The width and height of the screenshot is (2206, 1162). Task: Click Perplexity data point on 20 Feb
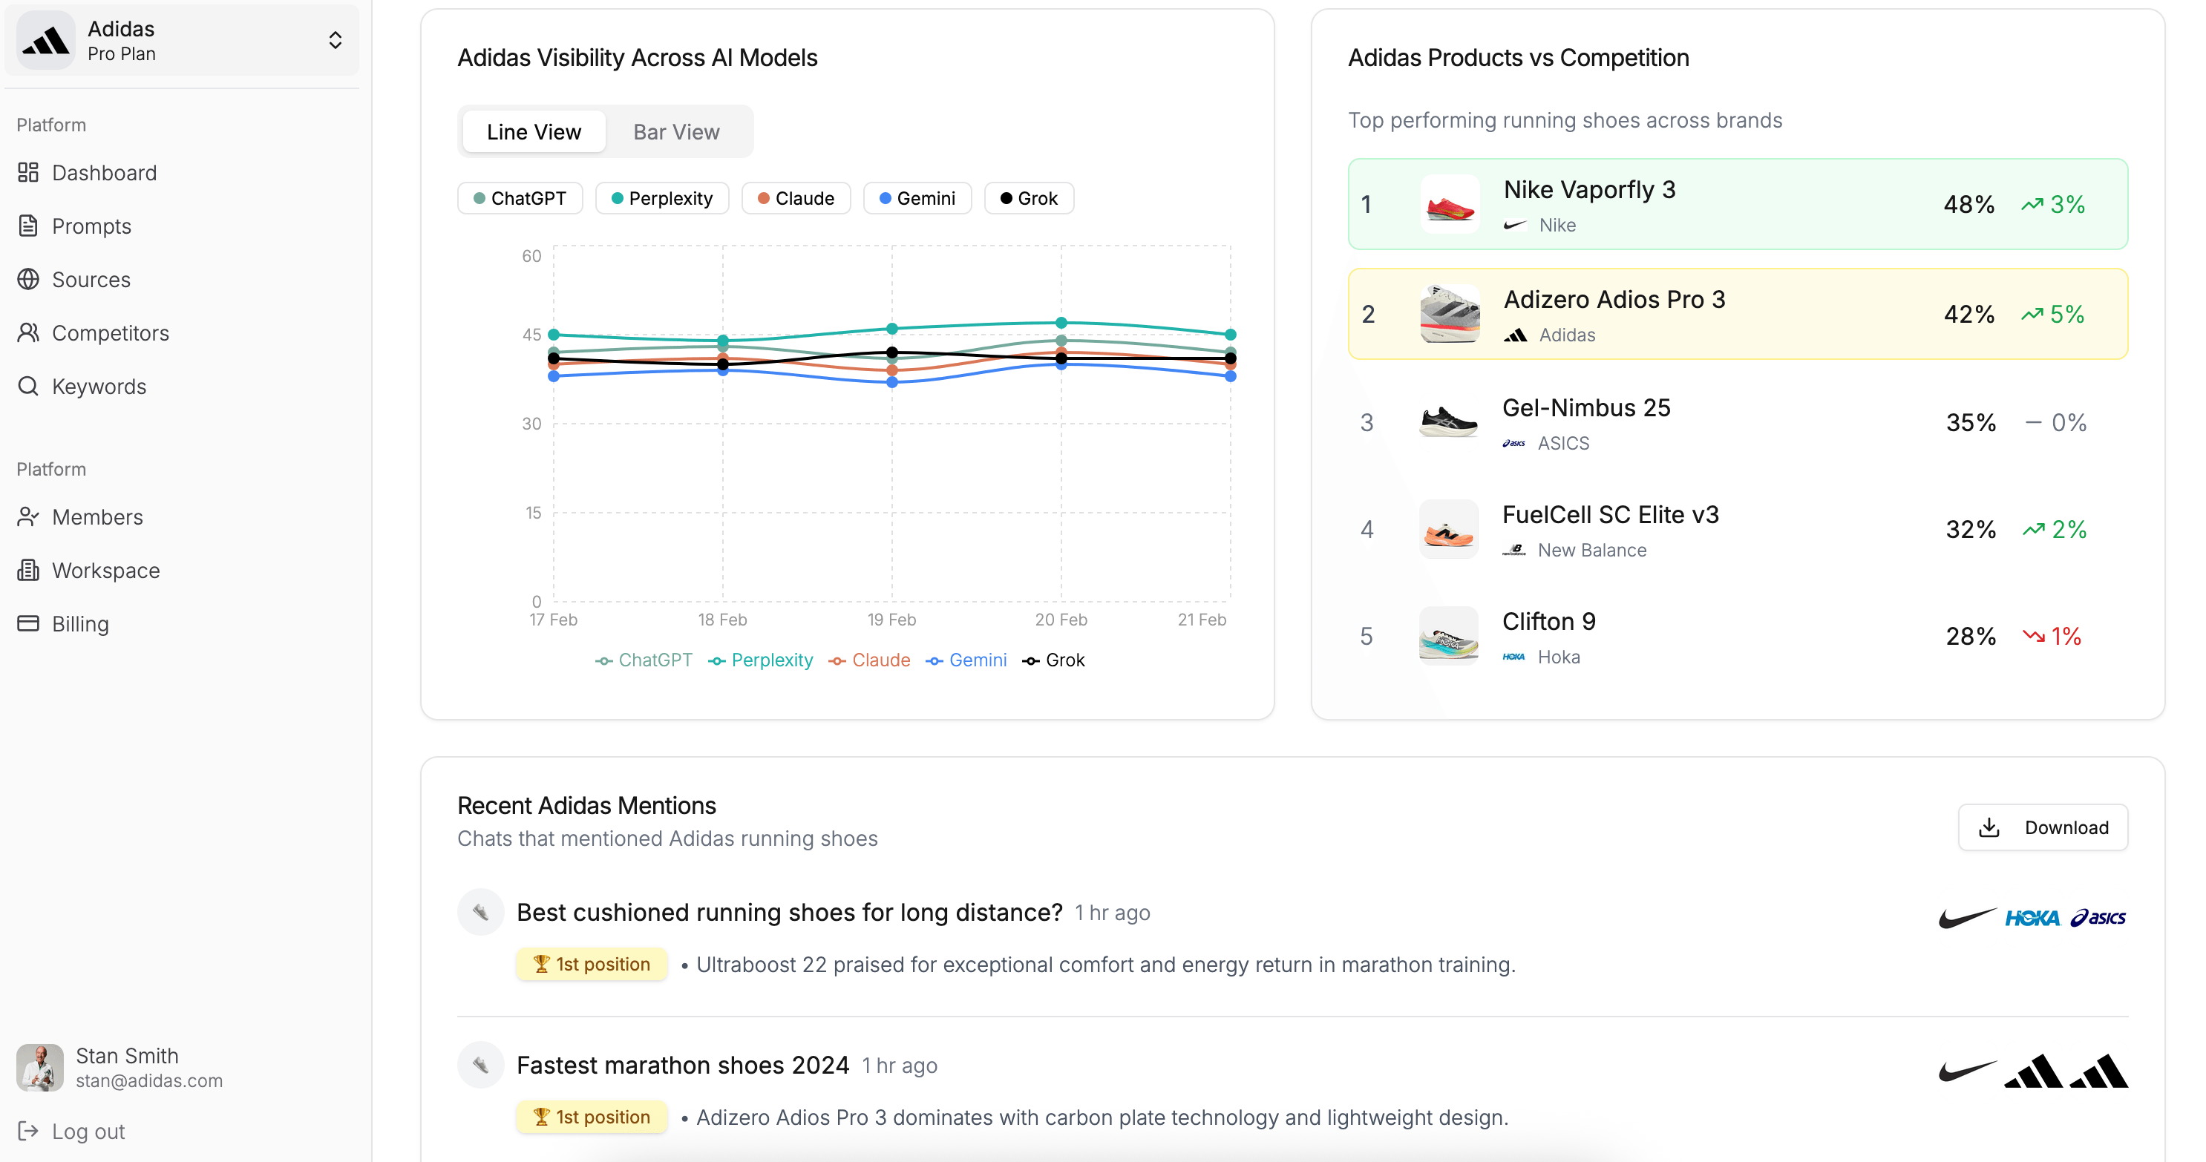(1061, 323)
